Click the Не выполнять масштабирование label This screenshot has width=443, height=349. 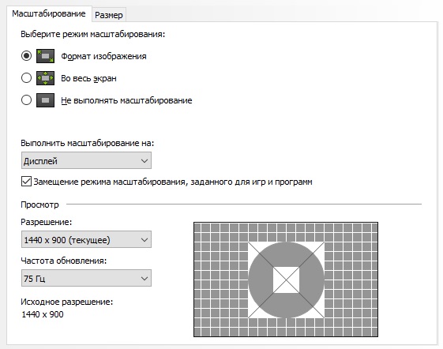tap(126, 100)
